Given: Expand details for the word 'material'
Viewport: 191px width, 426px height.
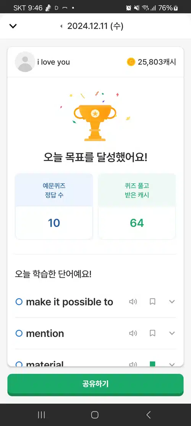Looking at the screenshot, I should [x=172, y=364].
